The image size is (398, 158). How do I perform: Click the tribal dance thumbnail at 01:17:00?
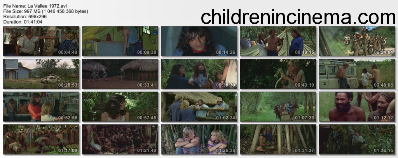[41, 139]
